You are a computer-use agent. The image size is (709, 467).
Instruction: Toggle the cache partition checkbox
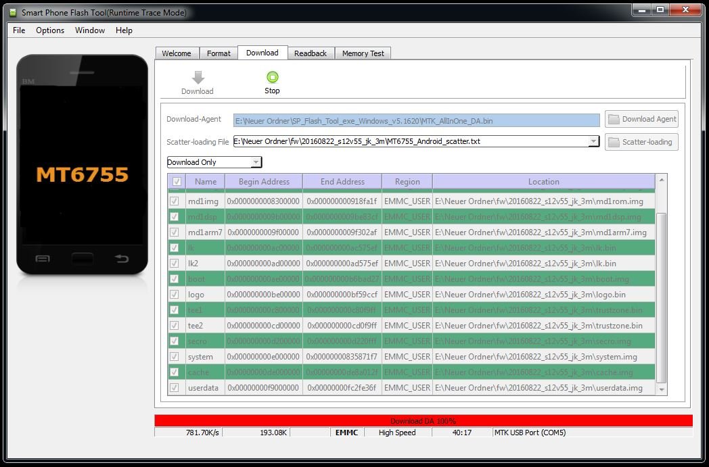tap(174, 372)
